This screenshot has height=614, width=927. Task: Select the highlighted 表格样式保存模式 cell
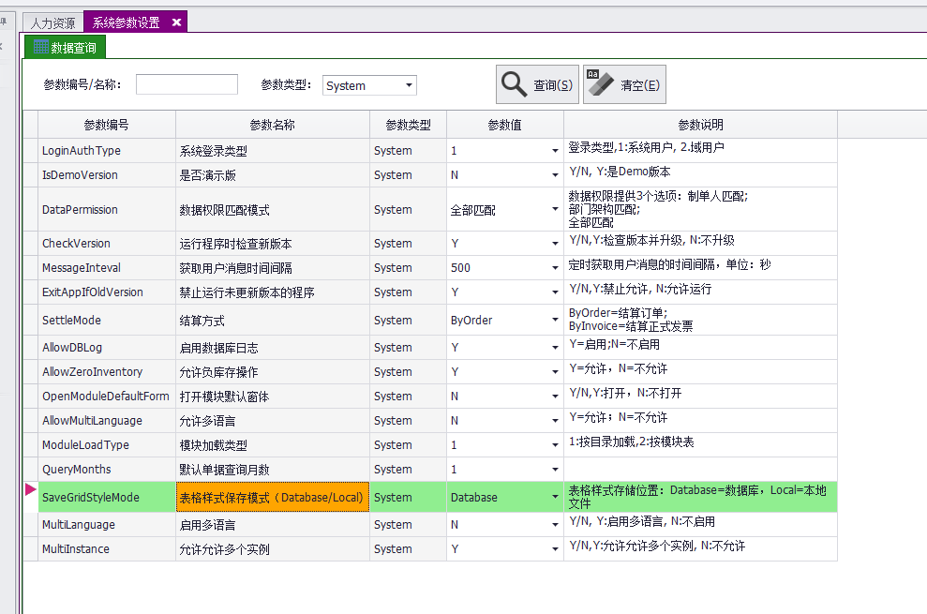(273, 497)
